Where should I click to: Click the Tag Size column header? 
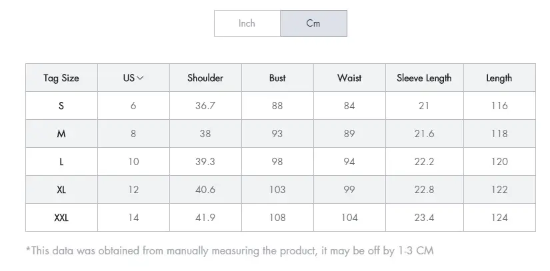61,78
